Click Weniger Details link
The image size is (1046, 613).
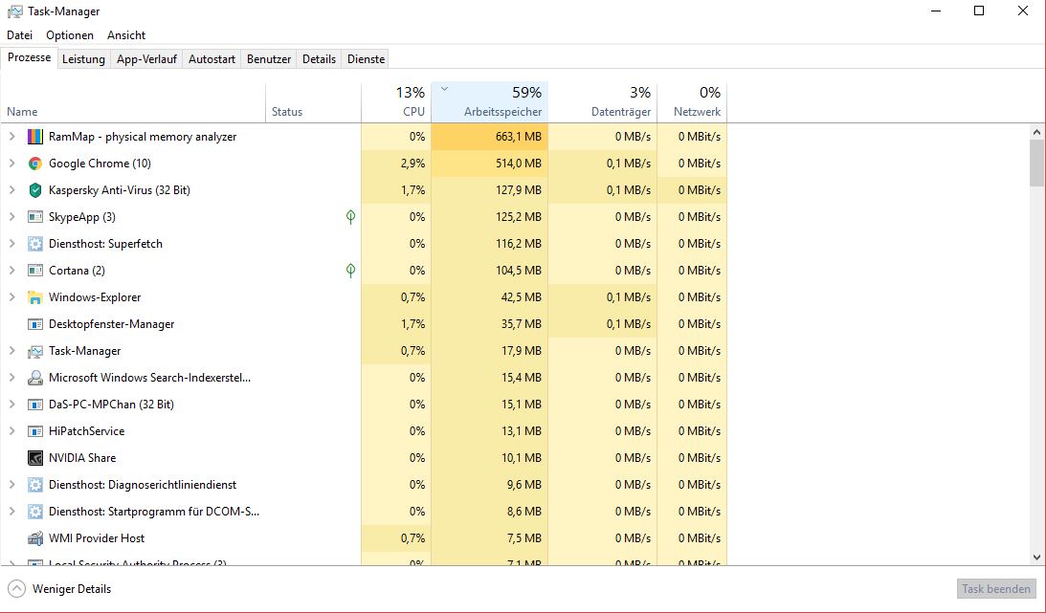tap(72, 589)
